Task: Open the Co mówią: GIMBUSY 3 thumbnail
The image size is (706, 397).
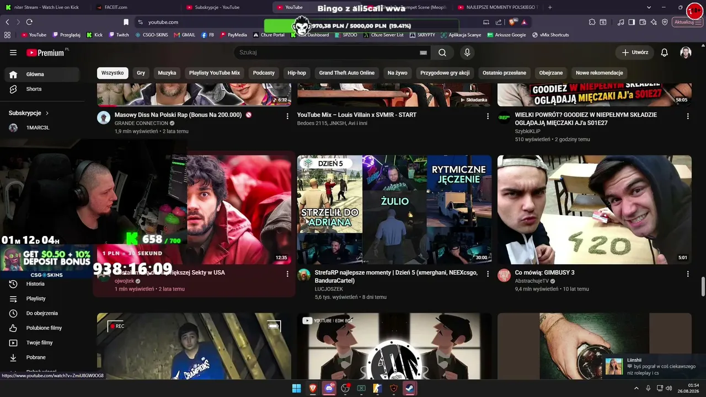Action: click(595, 210)
